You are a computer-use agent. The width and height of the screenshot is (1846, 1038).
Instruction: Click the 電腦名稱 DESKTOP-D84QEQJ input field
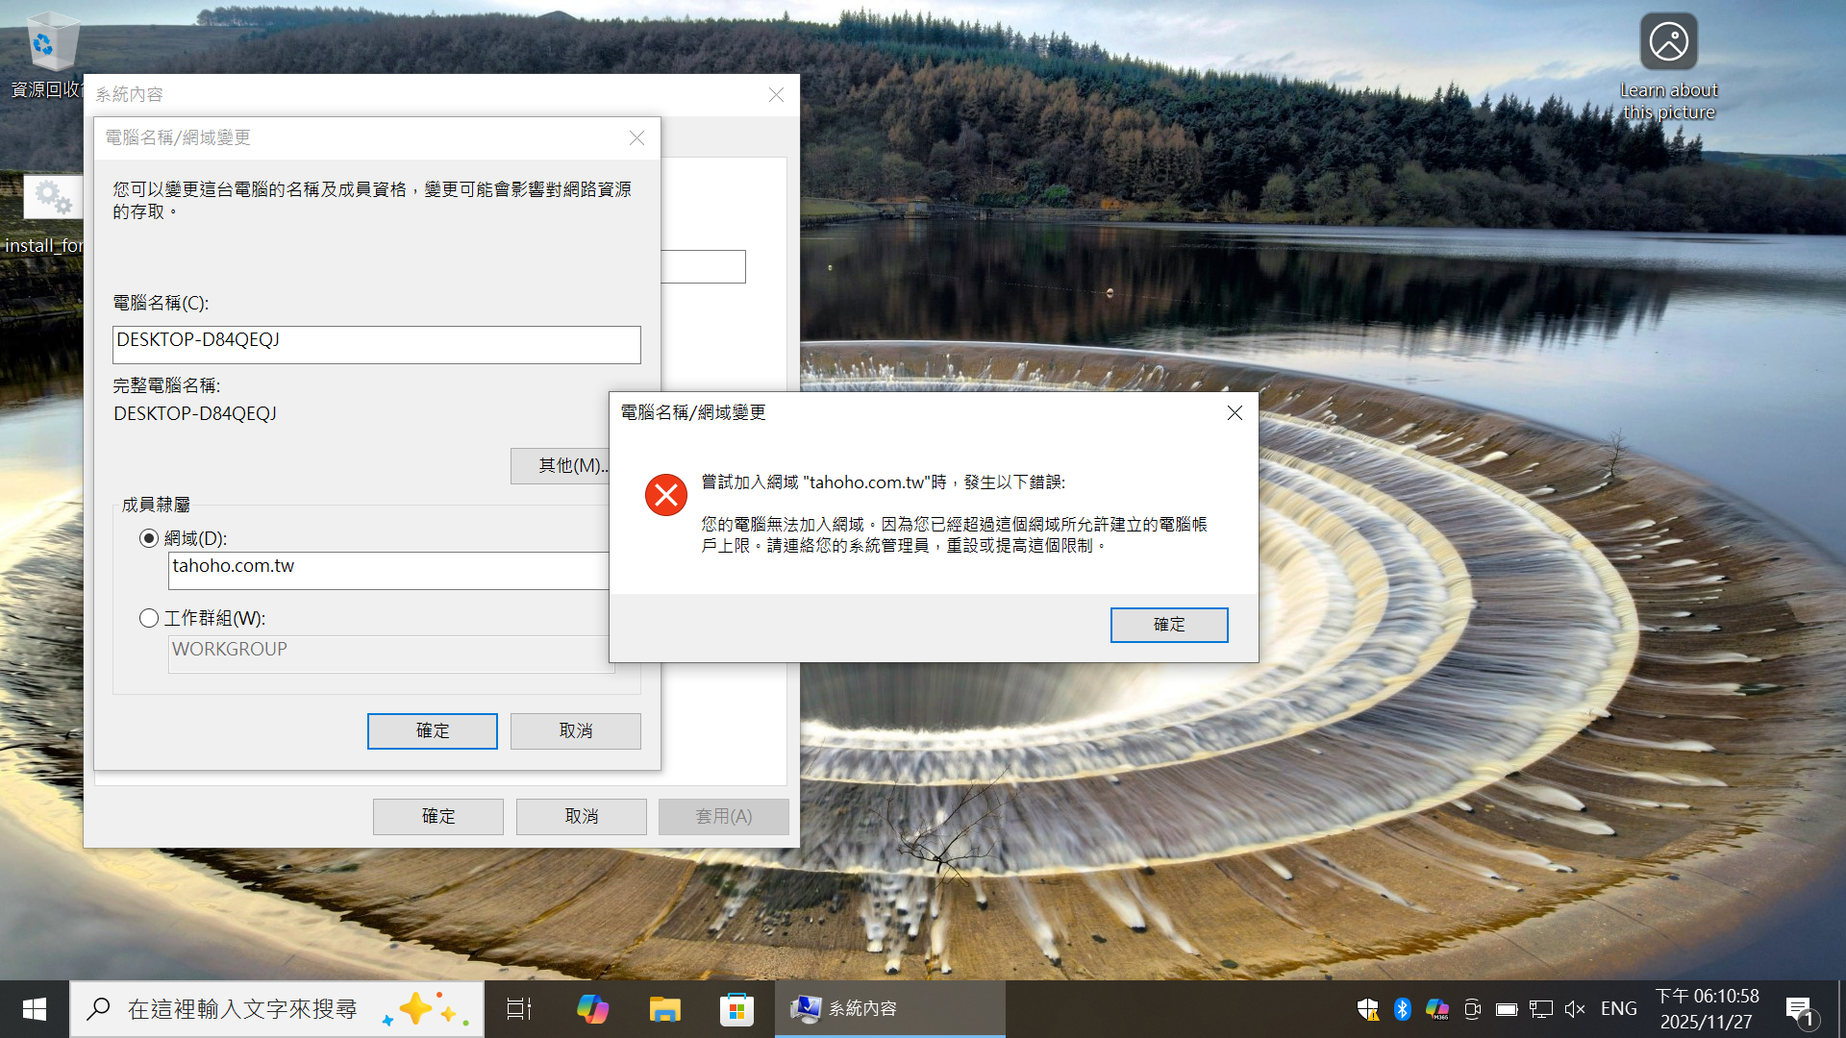pyautogui.click(x=376, y=344)
